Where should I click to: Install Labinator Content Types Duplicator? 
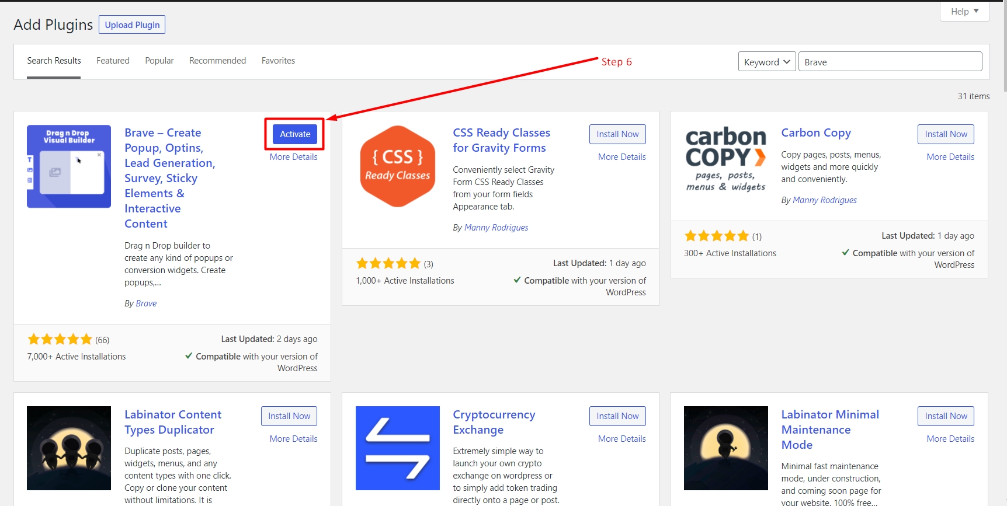pos(289,416)
